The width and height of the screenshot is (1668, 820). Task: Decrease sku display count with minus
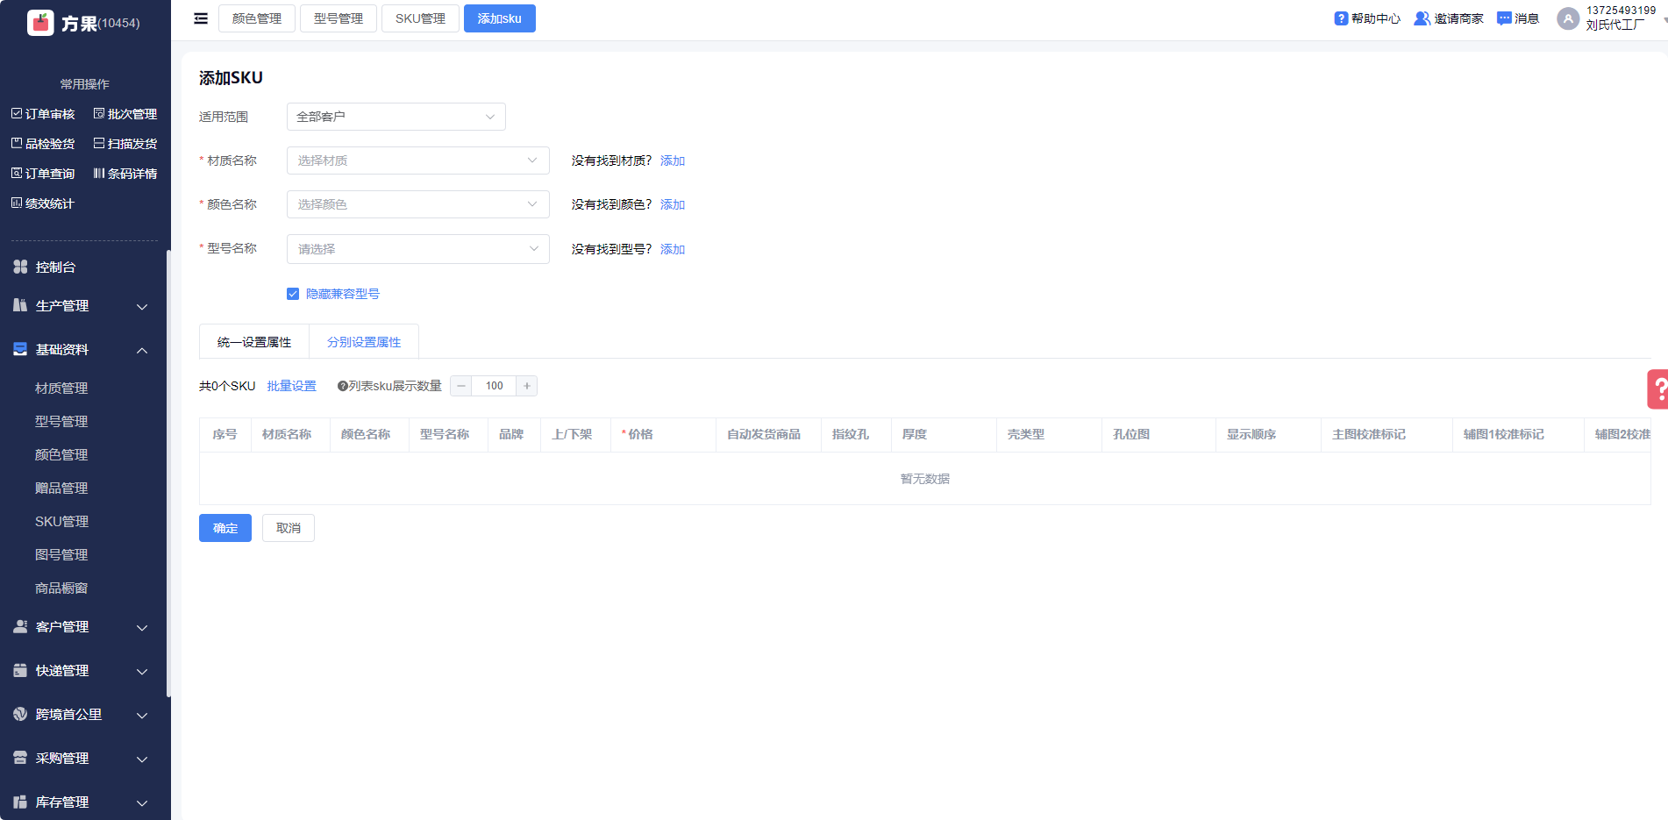461,386
